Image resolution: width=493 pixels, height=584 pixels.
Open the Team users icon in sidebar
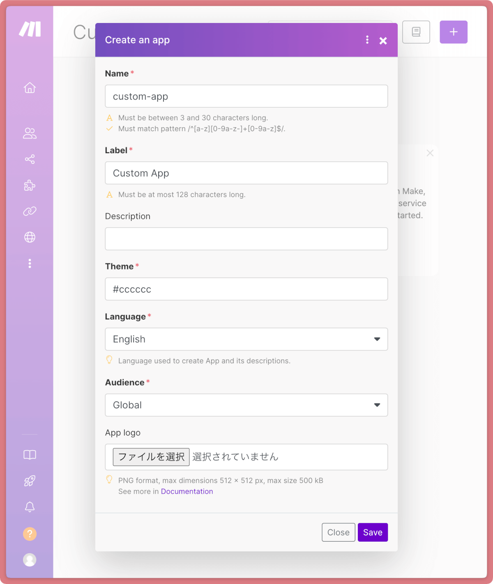pyautogui.click(x=30, y=133)
